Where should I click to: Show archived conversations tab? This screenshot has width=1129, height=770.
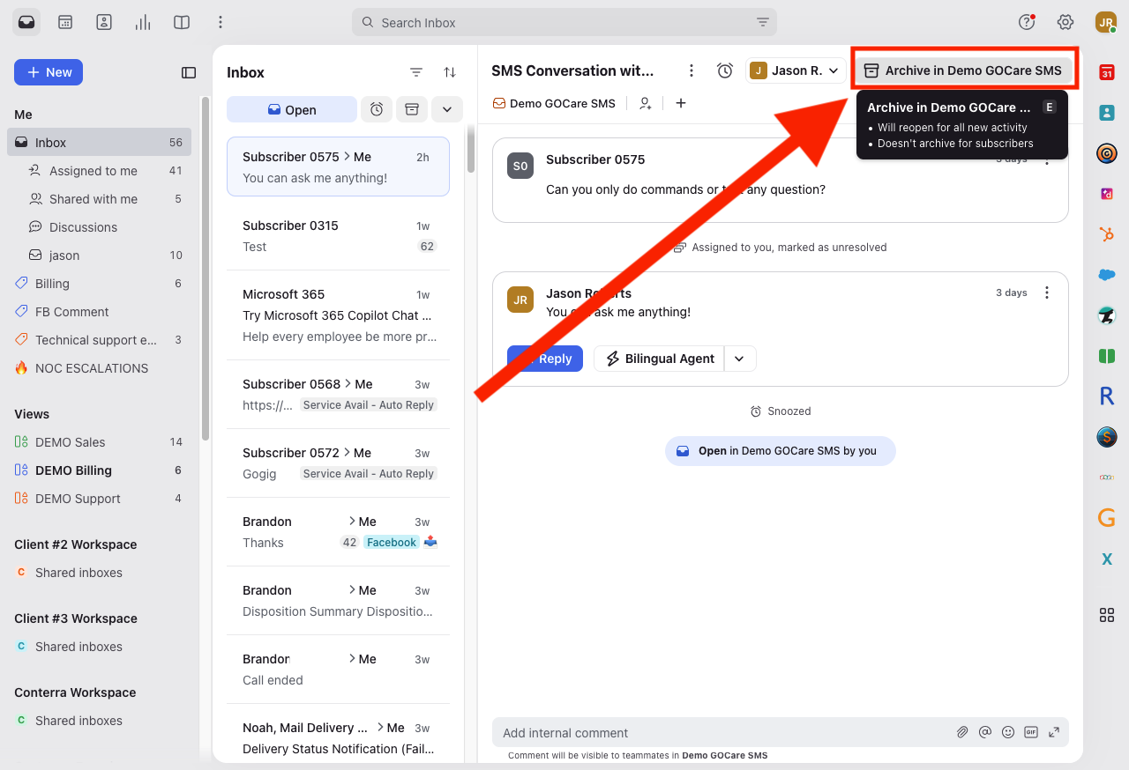click(x=411, y=109)
